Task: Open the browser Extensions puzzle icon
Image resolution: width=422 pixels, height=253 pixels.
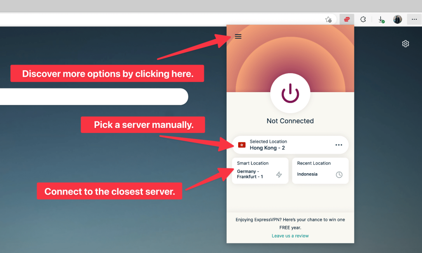Action: pos(363,19)
